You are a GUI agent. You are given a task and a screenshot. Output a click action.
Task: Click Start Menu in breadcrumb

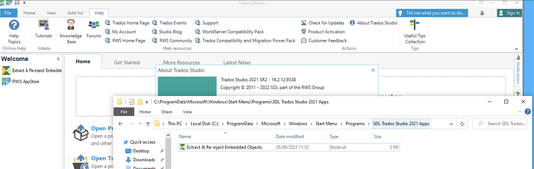click(x=326, y=124)
